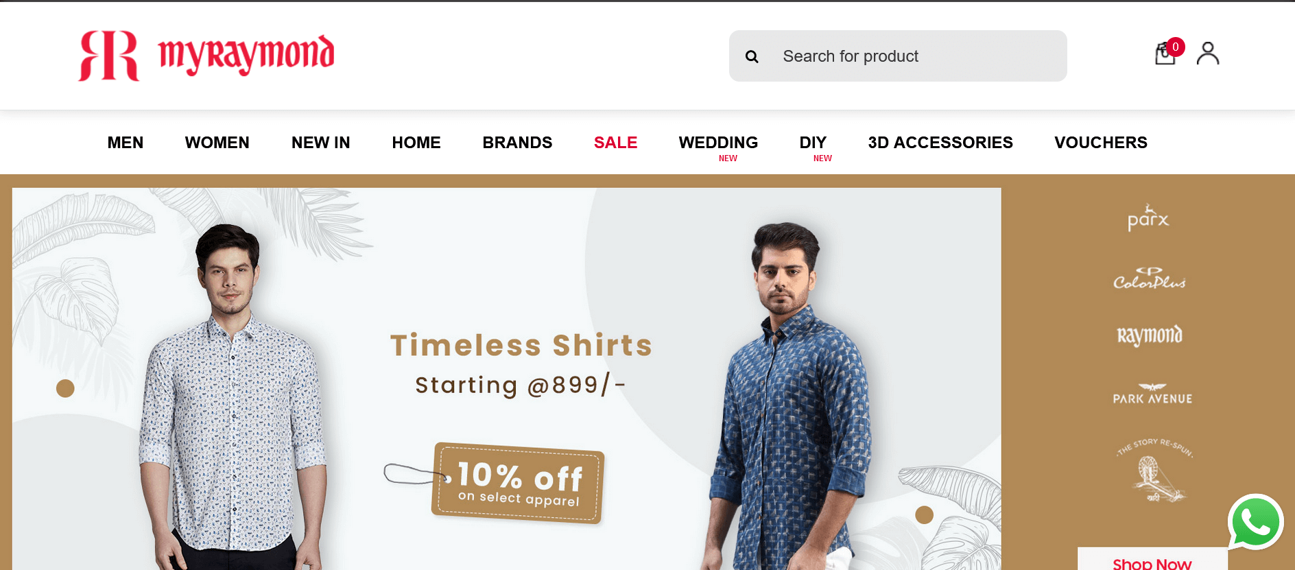Select the Parx brand logo
This screenshot has height=570, width=1295.
pos(1148,217)
